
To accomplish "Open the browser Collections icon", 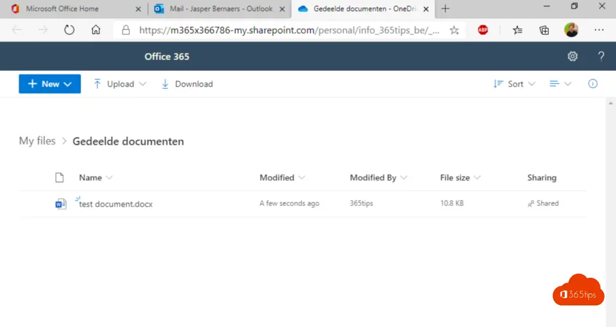I will point(544,30).
